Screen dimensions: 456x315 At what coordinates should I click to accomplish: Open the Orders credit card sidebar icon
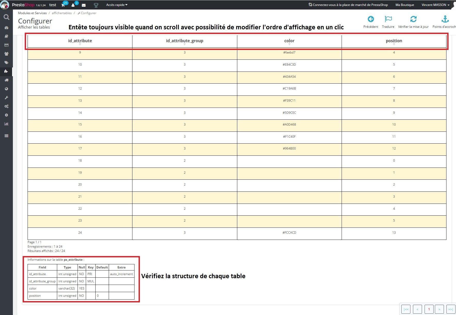pyautogui.click(x=6, y=45)
